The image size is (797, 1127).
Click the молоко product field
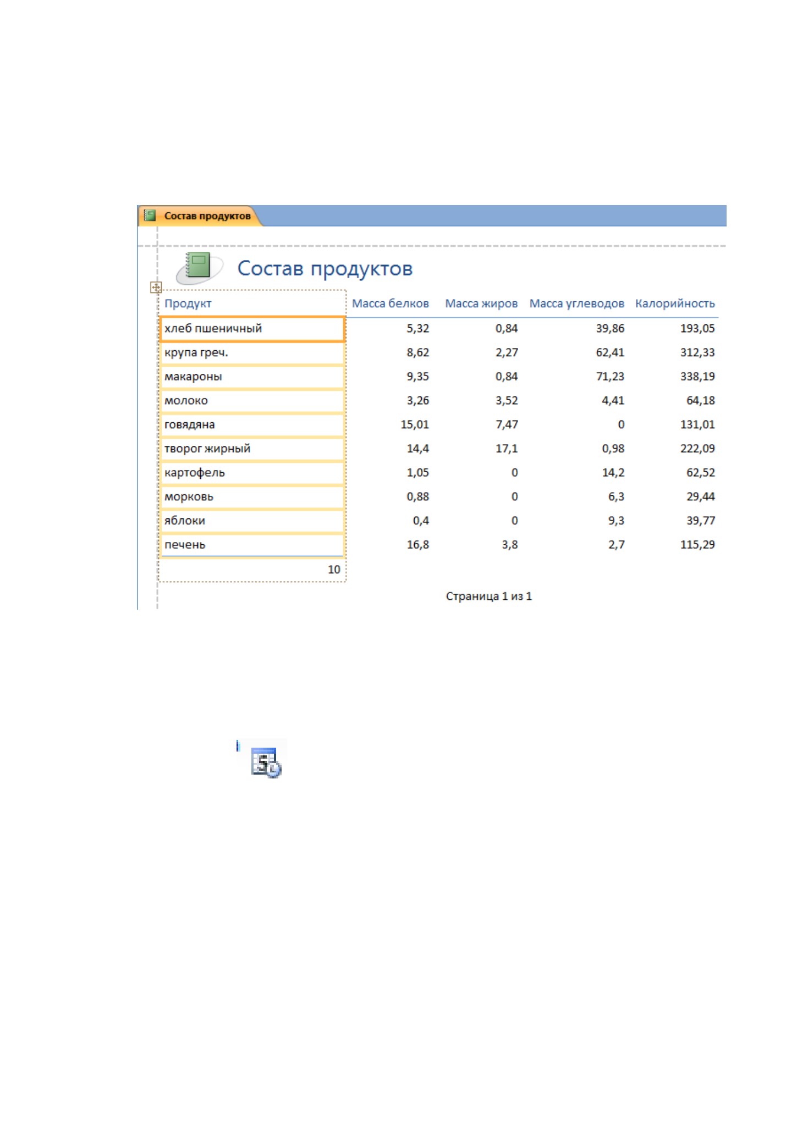tap(252, 401)
